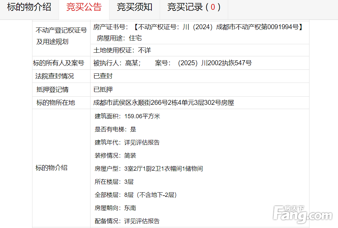Open the 标的物介绍 tab

29,8
